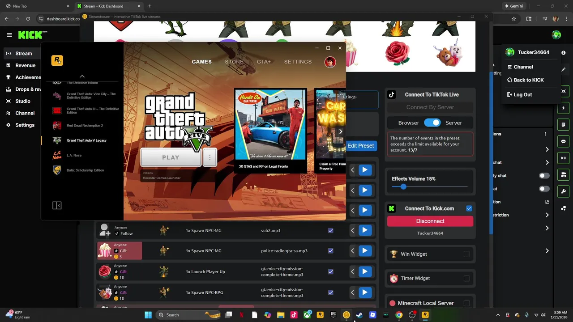Click the Rockstar Games logo in the launcher
The height and width of the screenshot is (322, 573).
pyautogui.click(x=57, y=60)
